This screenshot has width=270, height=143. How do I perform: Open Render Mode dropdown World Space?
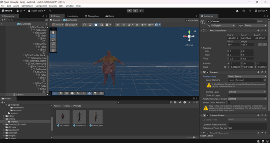(247, 76)
